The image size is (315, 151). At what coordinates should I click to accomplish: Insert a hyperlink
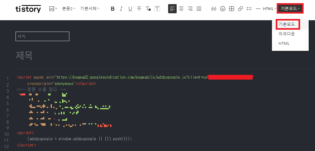pyautogui.click(x=240, y=9)
